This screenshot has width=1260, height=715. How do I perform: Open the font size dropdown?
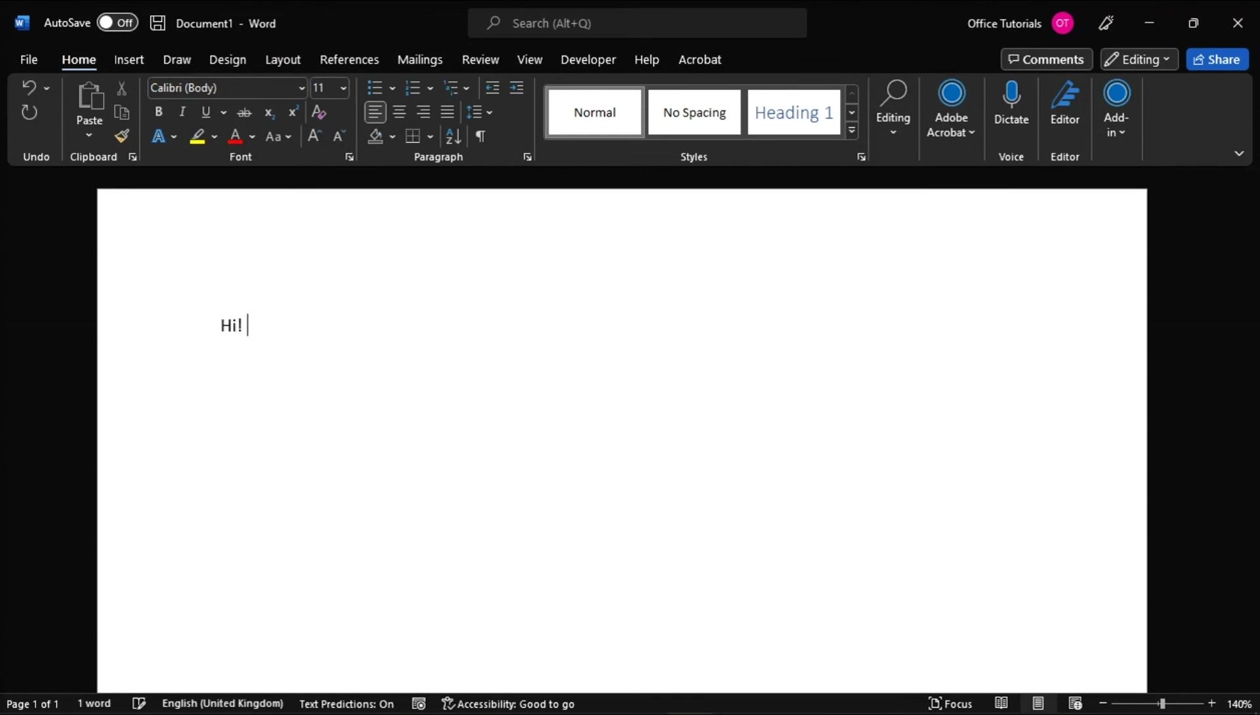[x=343, y=88]
